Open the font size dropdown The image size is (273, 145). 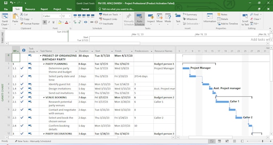point(69,16)
